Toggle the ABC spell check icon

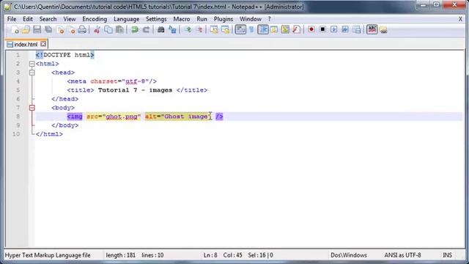click(372, 29)
